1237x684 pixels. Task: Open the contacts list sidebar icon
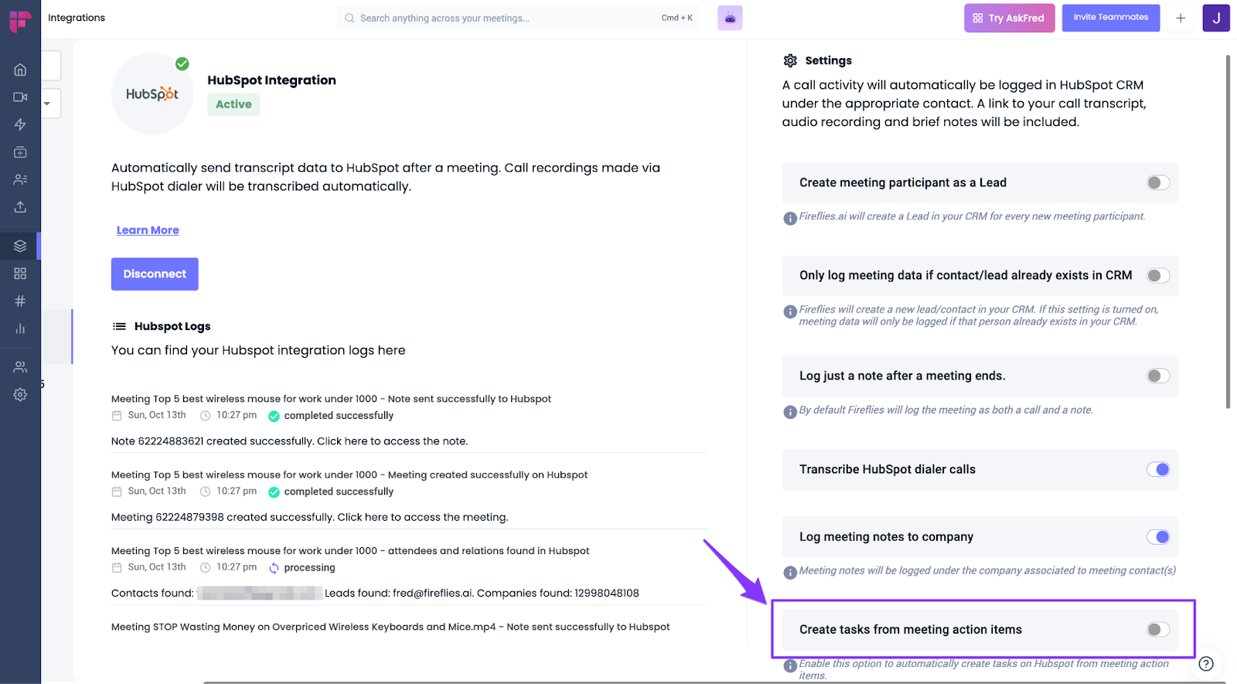click(20, 179)
